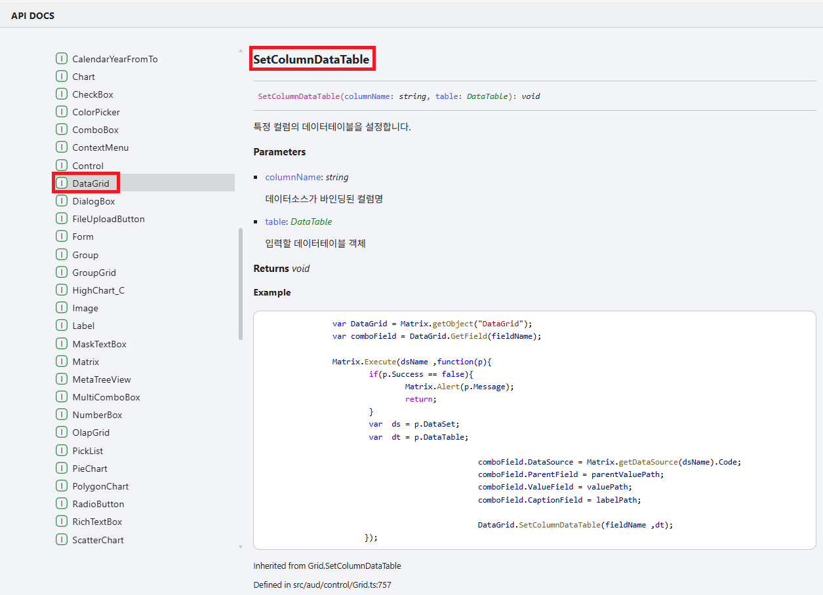Open the RadioButton documentation entry
The height and width of the screenshot is (595, 823).
point(98,504)
